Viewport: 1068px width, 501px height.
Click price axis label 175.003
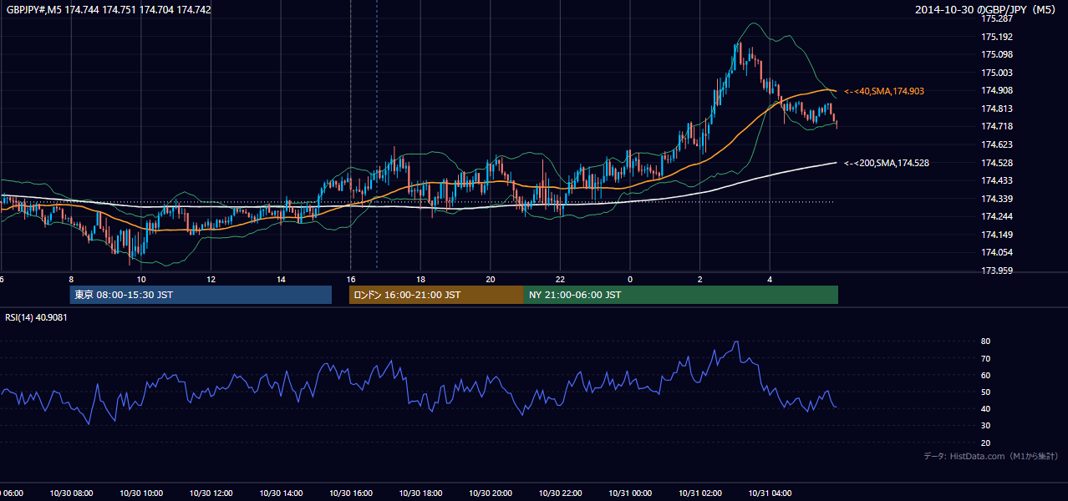[997, 73]
